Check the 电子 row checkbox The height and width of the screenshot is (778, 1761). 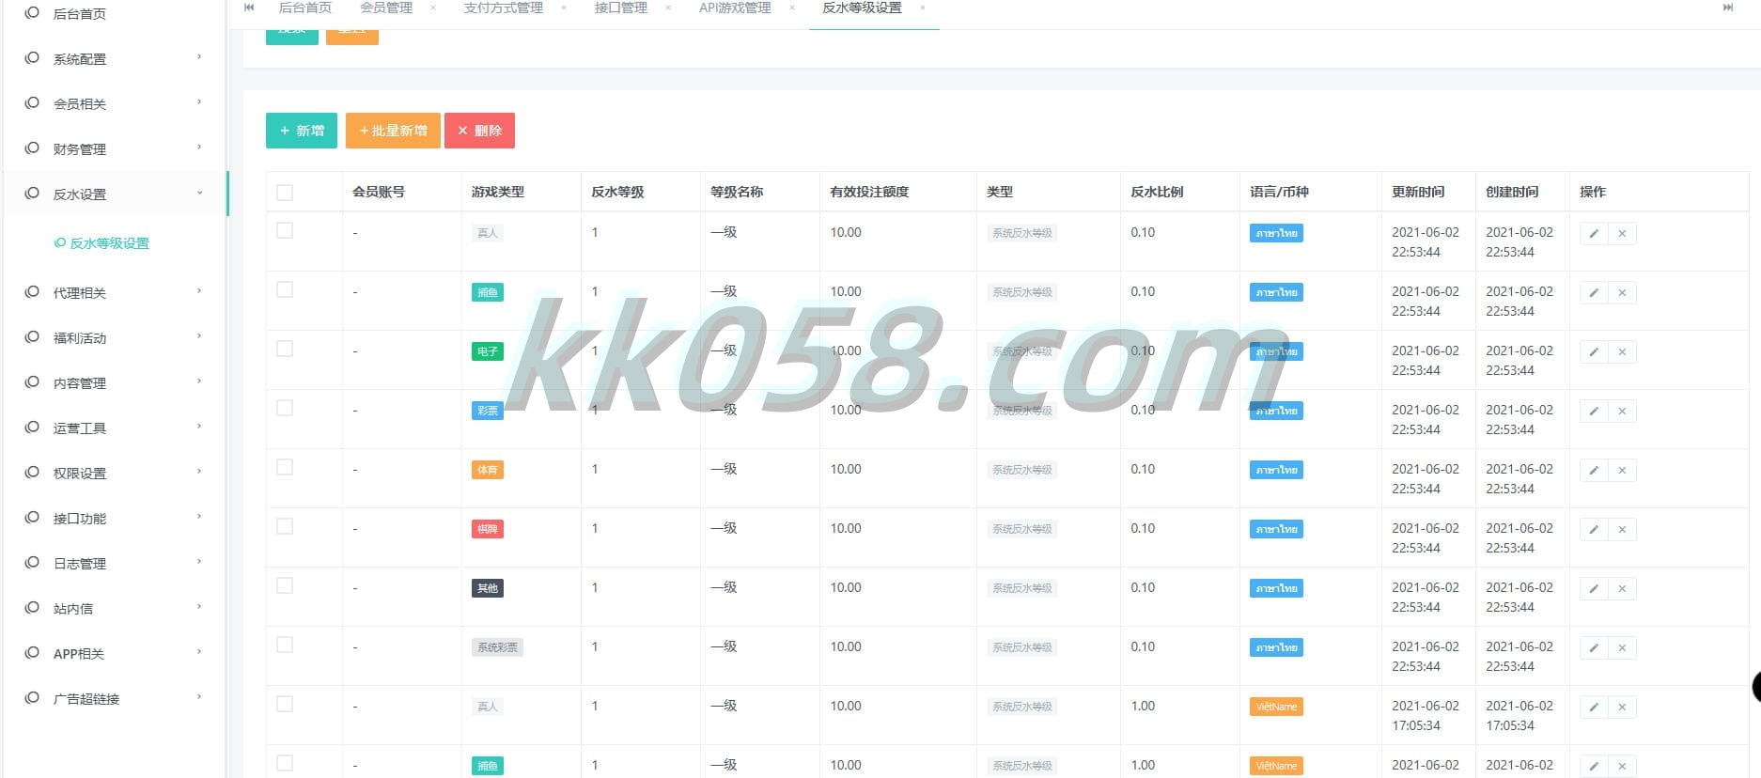point(285,349)
